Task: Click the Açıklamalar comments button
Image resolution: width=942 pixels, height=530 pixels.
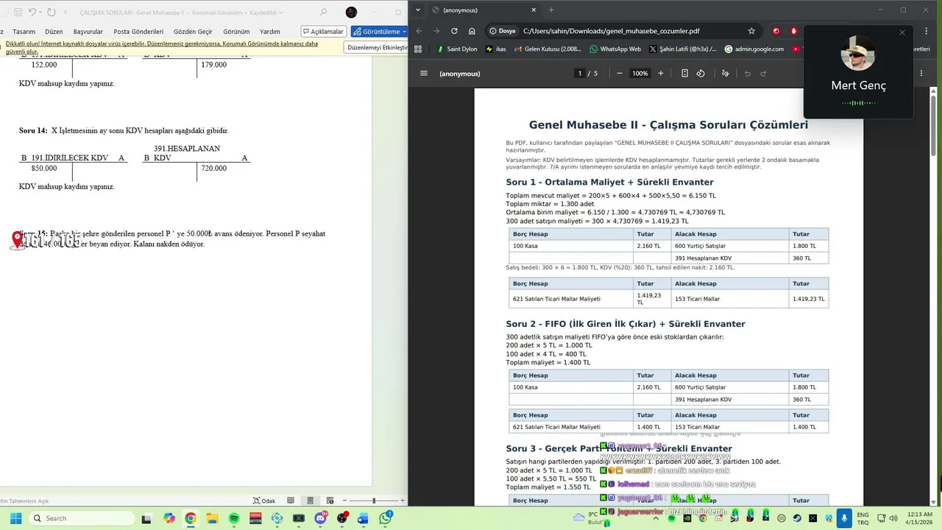Action: 324,32
